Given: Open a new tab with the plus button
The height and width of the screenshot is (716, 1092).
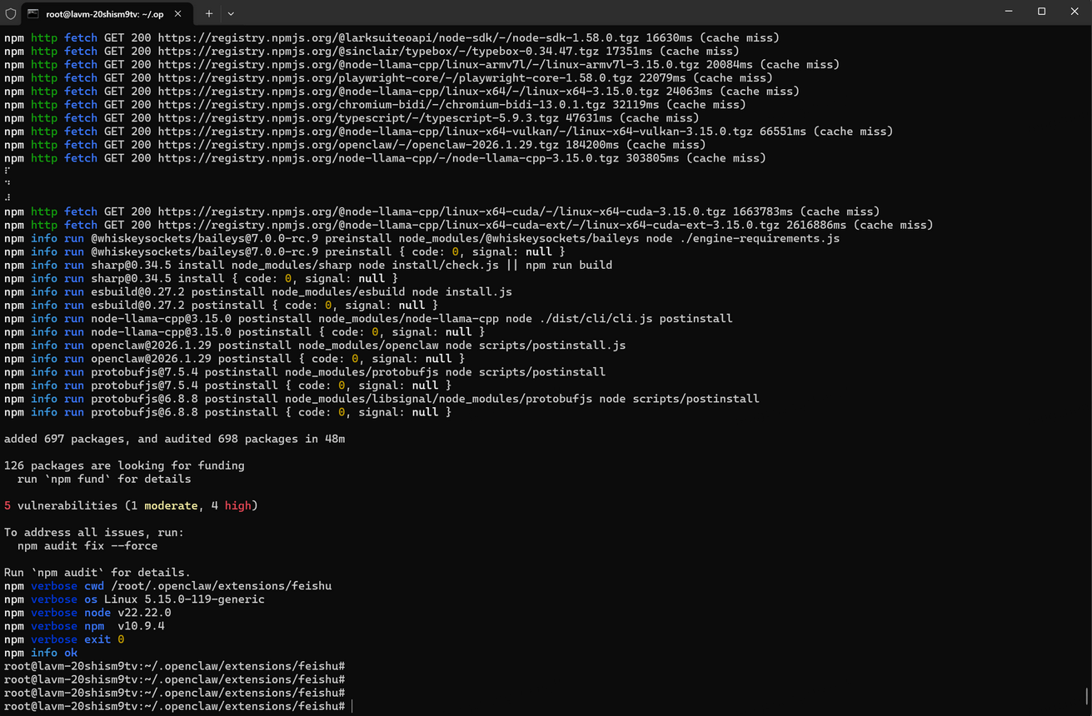Looking at the screenshot, I should (x=209, y=13).
